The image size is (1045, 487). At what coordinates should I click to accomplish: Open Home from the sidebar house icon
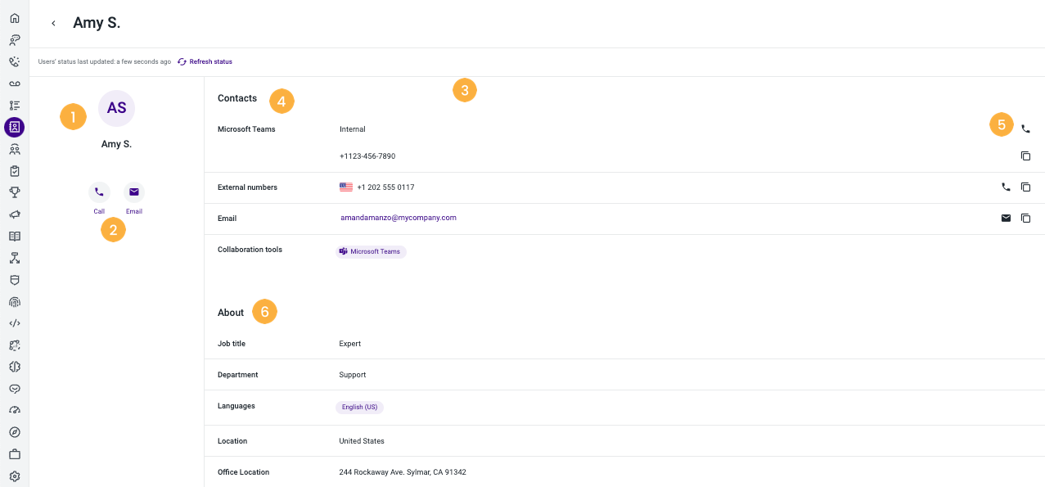(x=14, y=17)
